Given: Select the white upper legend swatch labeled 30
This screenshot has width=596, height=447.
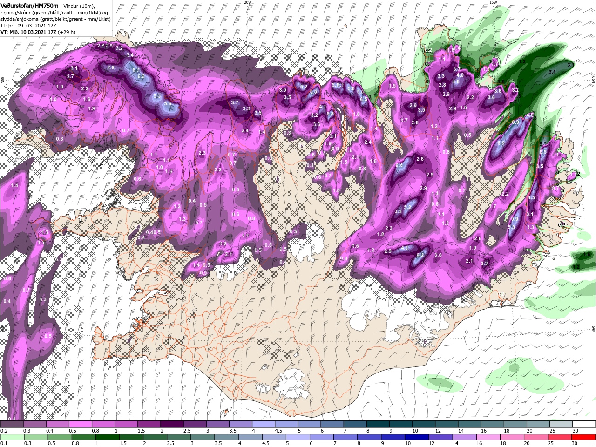Looking at the screenshot, I should pos(584,424).
